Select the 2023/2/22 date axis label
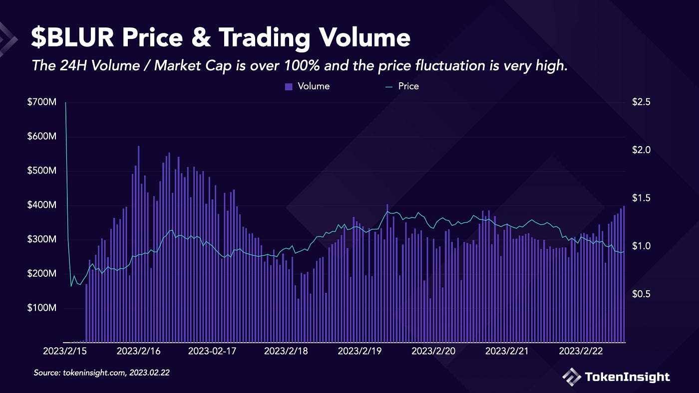This screenshot has width=699, height=393. pyautogui.click(x=580, y=351)
